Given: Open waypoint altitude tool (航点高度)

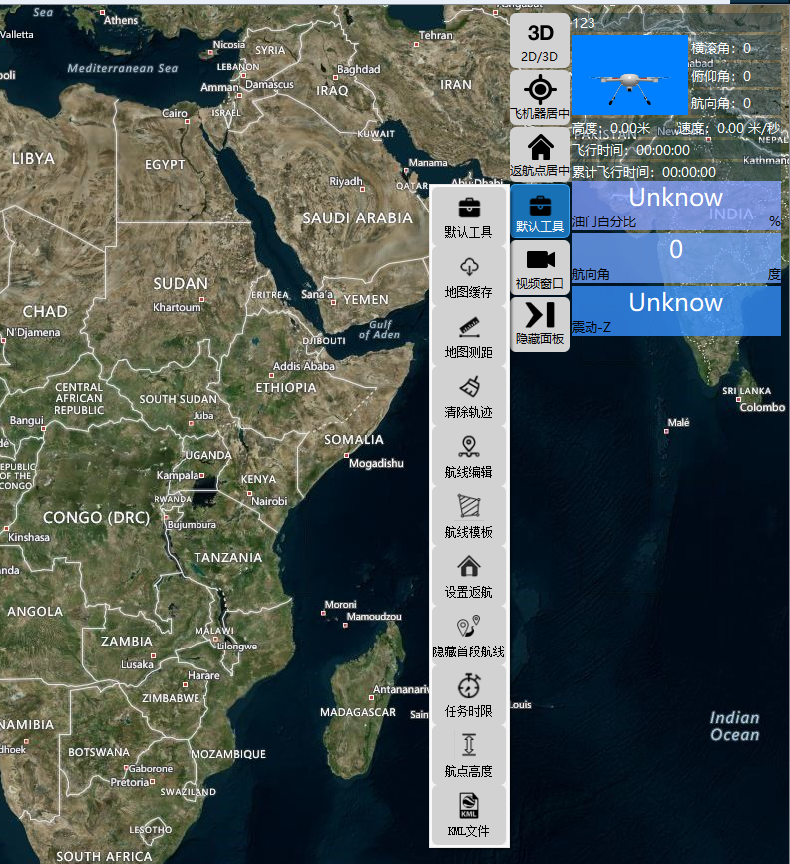Looking at the screenshot, I should click(468, 756).
